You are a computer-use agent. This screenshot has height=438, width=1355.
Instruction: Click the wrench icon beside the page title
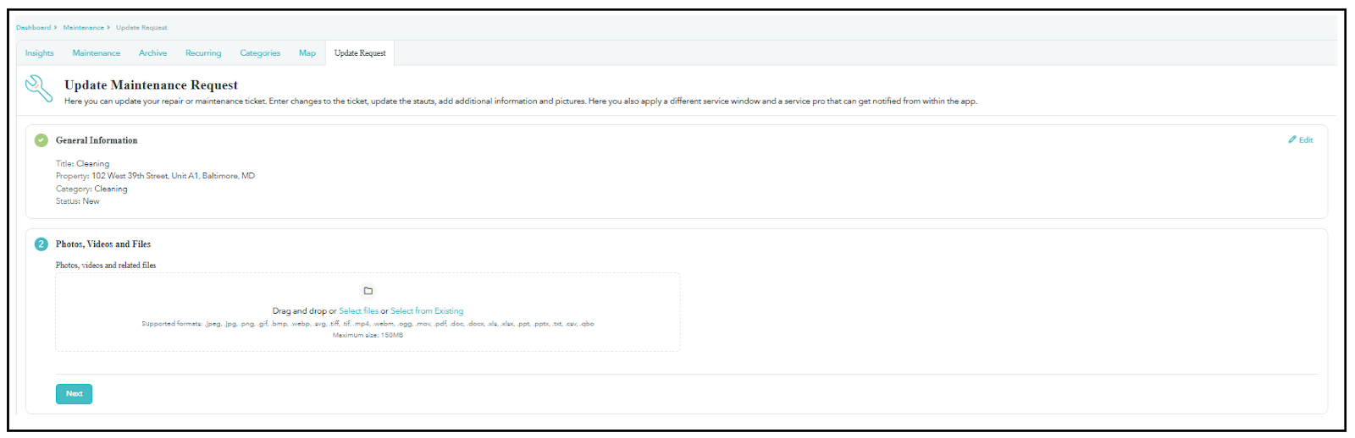click(39, 88)
